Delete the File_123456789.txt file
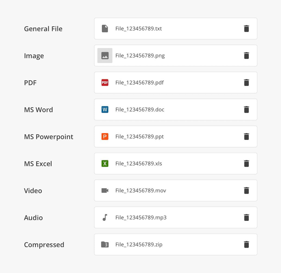Viewport: 281px width, 273px height. pos(247,29)
